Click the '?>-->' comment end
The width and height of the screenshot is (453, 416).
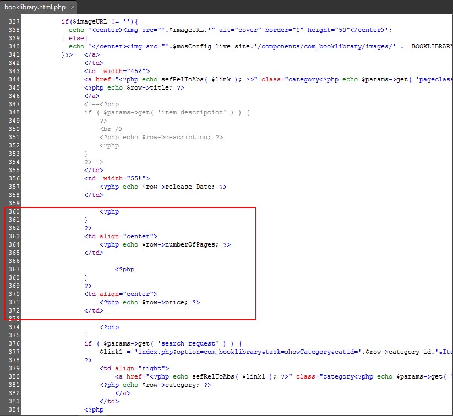(x=94, y=162)
